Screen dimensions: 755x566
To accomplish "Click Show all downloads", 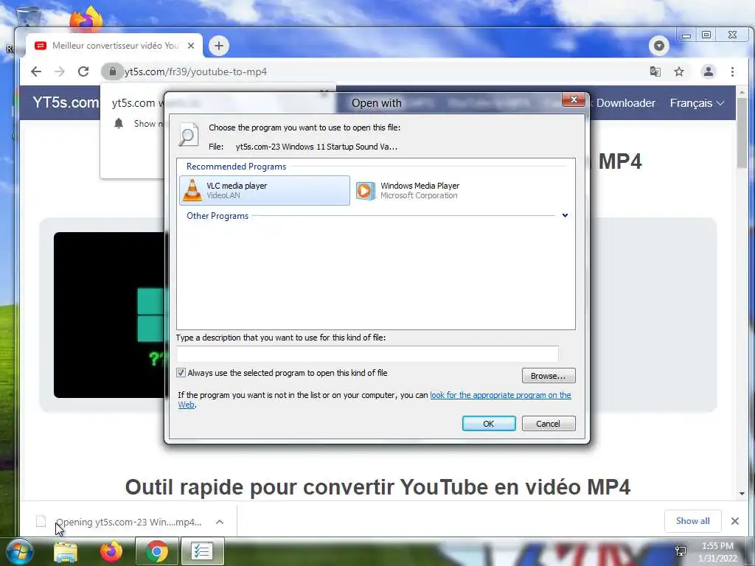I will pos(692,521).
